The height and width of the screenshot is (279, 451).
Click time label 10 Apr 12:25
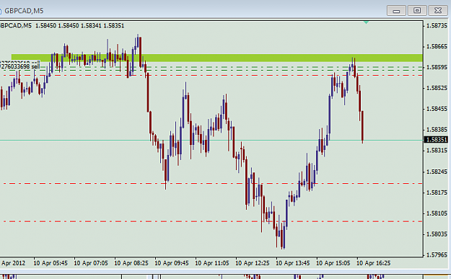pos(253,263)
